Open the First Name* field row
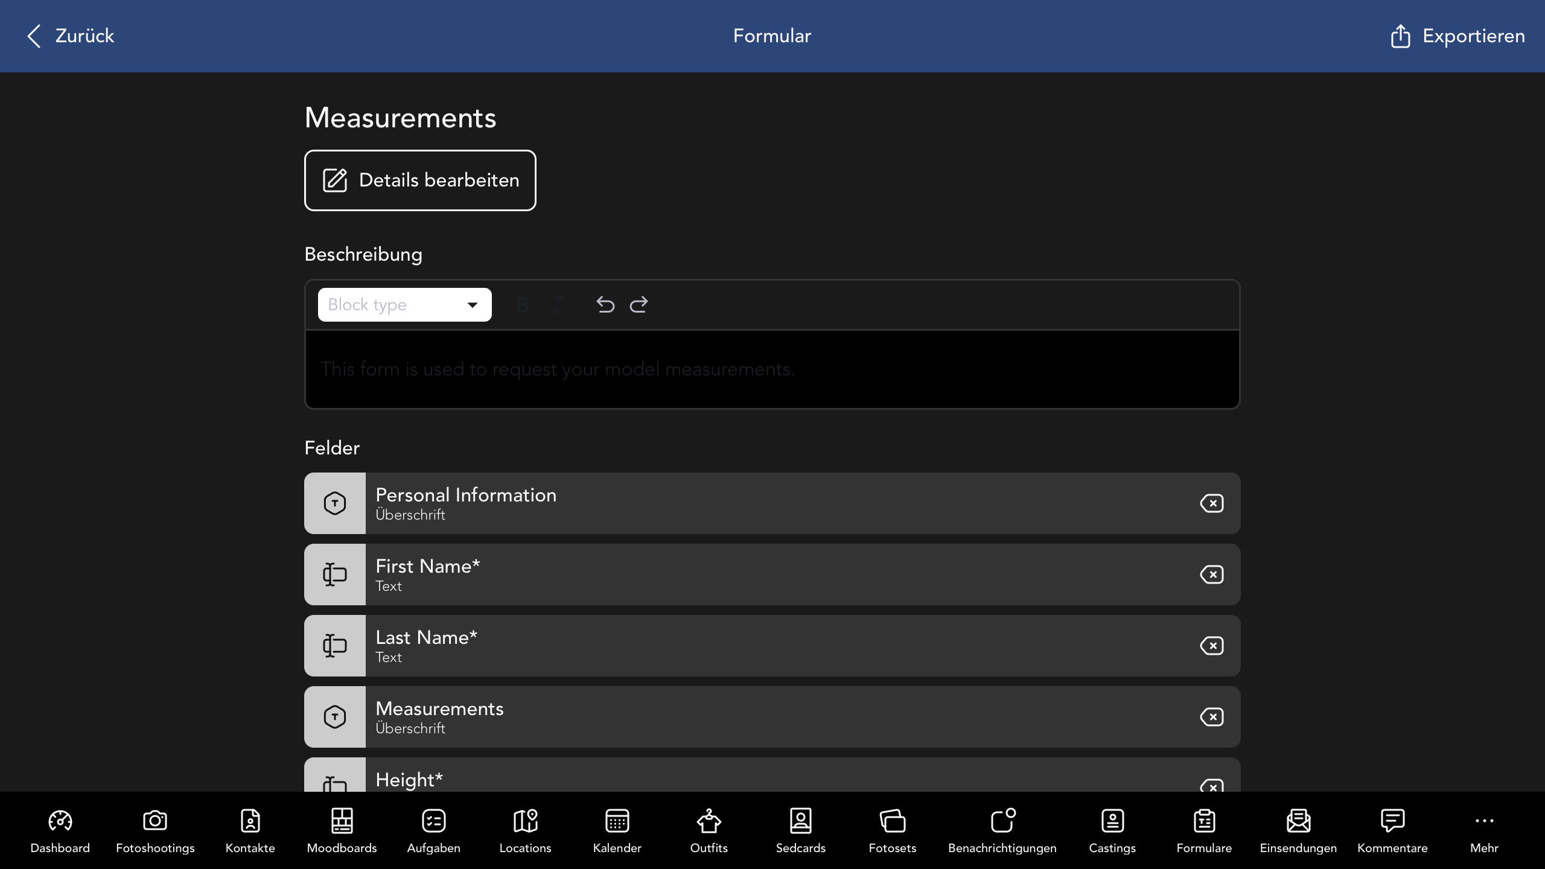Viewport: 1545px width, 869px height. pos(772,575)
